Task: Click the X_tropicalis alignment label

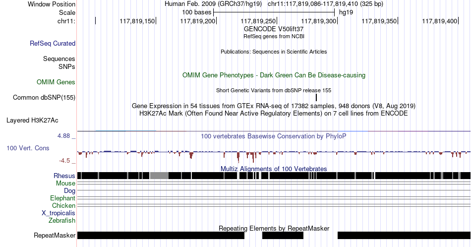Action: (x=59, y=213)
